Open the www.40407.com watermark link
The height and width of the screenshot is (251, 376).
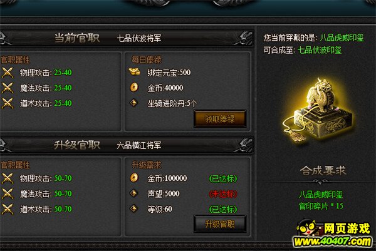[332, 241]
